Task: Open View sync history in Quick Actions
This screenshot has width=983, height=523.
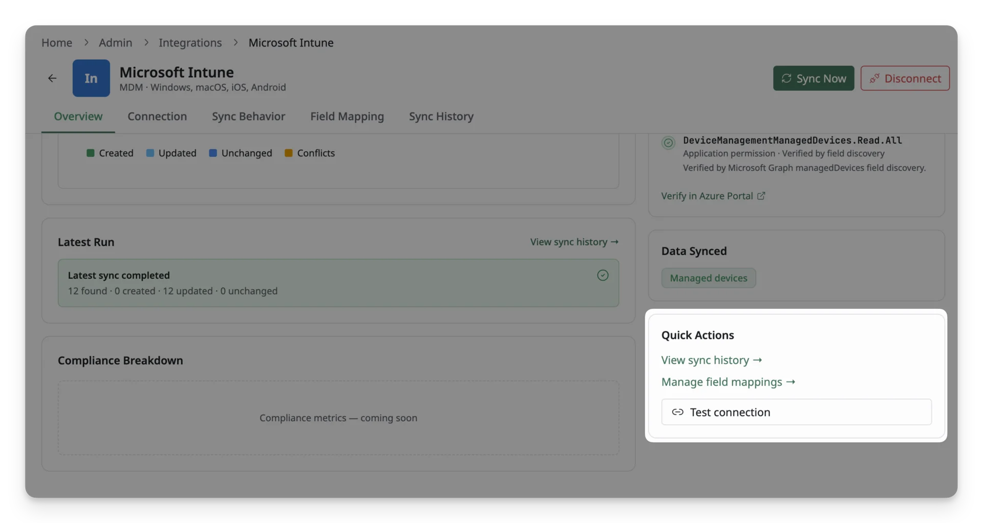Action: (712, 360)
